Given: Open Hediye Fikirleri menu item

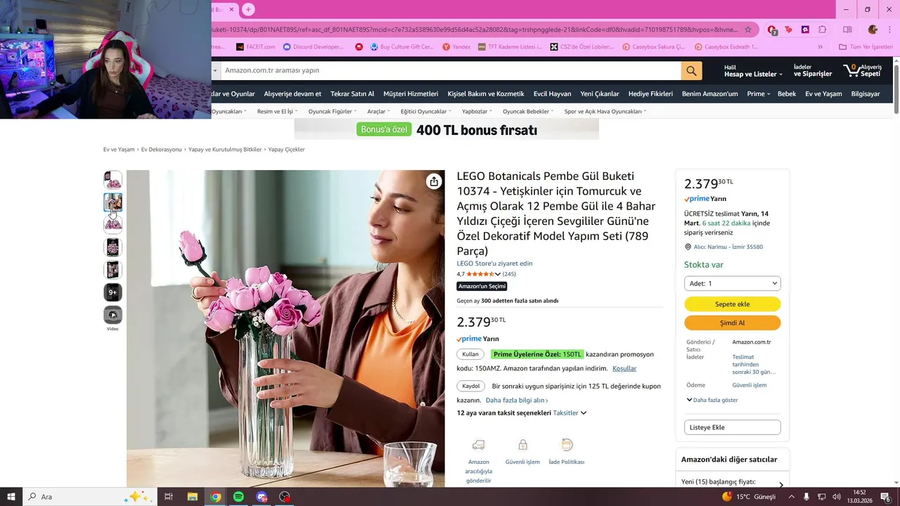Looking at the screenshot, I should (x=650, y=93).
